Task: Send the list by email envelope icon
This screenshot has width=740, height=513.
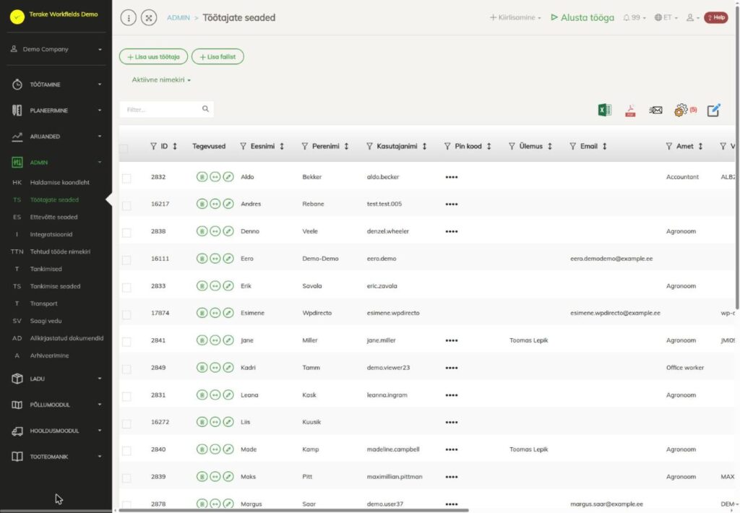Action: pyautogui.click(x=655, y=110)
